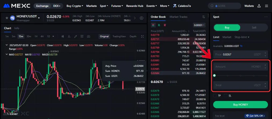Image resolution: width=272 pixels, height=119 pixels.
Task: Select the Exchange mode toggle
Action: tap(42, 6)
